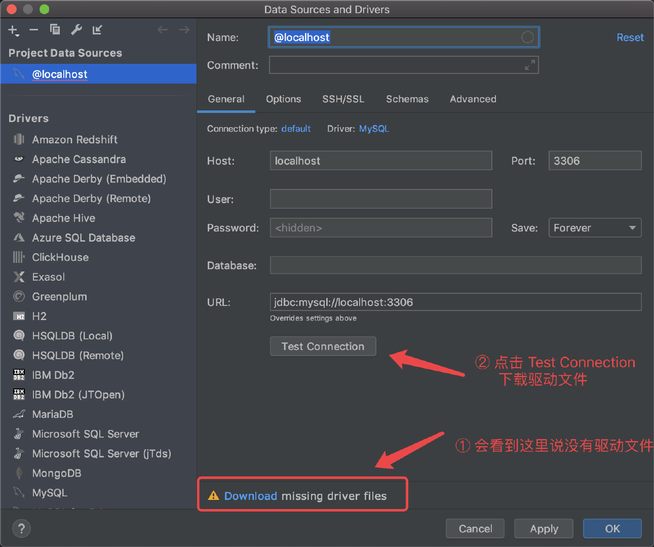654x547 pixels.
Task: Click the Cancel button
Action: (x=475, y=528)
